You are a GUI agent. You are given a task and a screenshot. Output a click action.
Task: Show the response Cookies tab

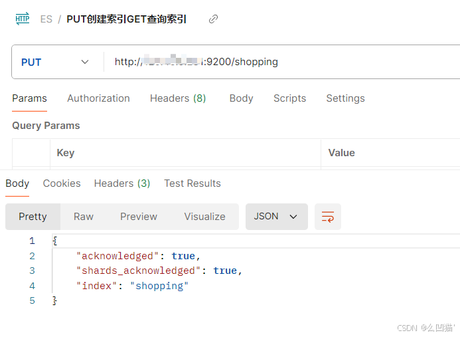[62, 183]
